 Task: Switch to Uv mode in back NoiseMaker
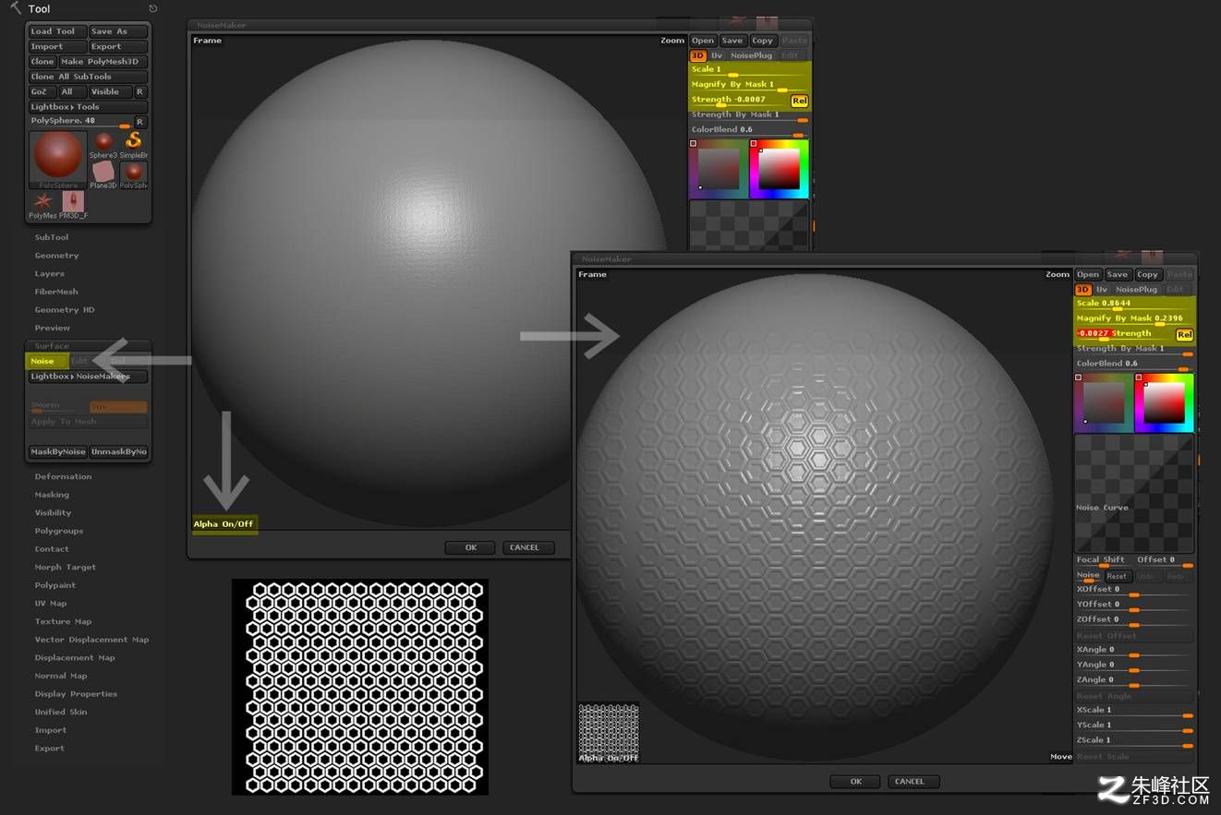pyautogui.click(x=717, y=55)
